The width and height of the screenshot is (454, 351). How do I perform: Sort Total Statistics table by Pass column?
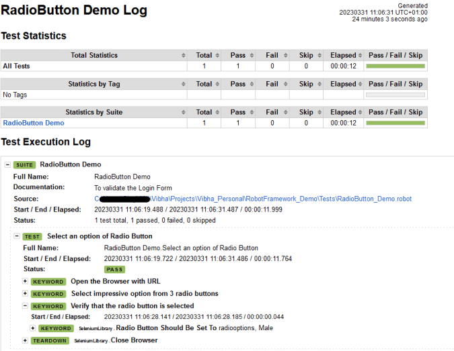[238, 55]
